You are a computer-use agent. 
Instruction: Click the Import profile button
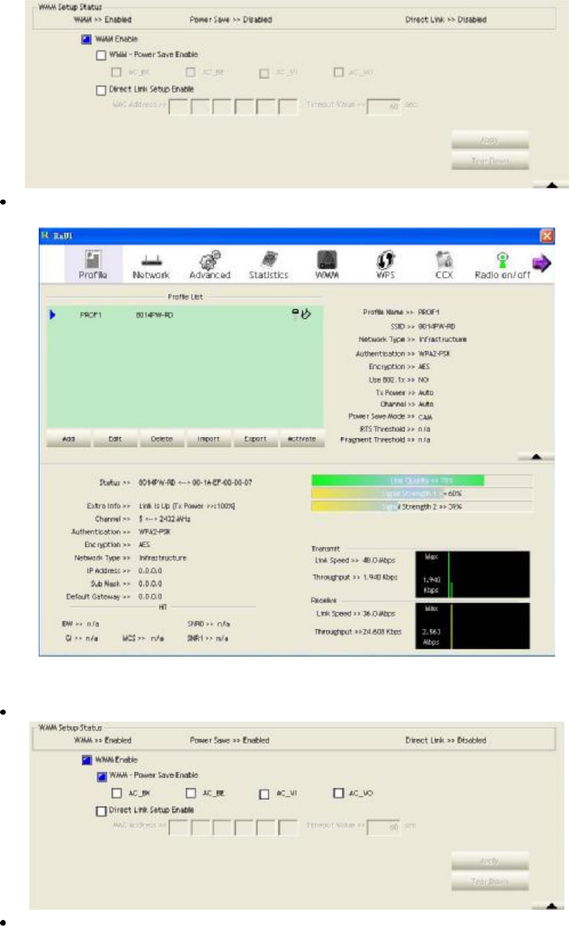208,439
